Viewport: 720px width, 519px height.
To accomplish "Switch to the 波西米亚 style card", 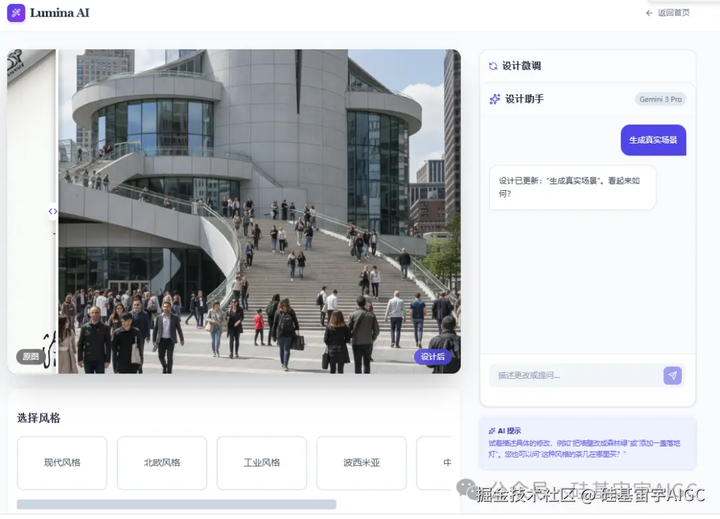I will click(x=361, y=463).
